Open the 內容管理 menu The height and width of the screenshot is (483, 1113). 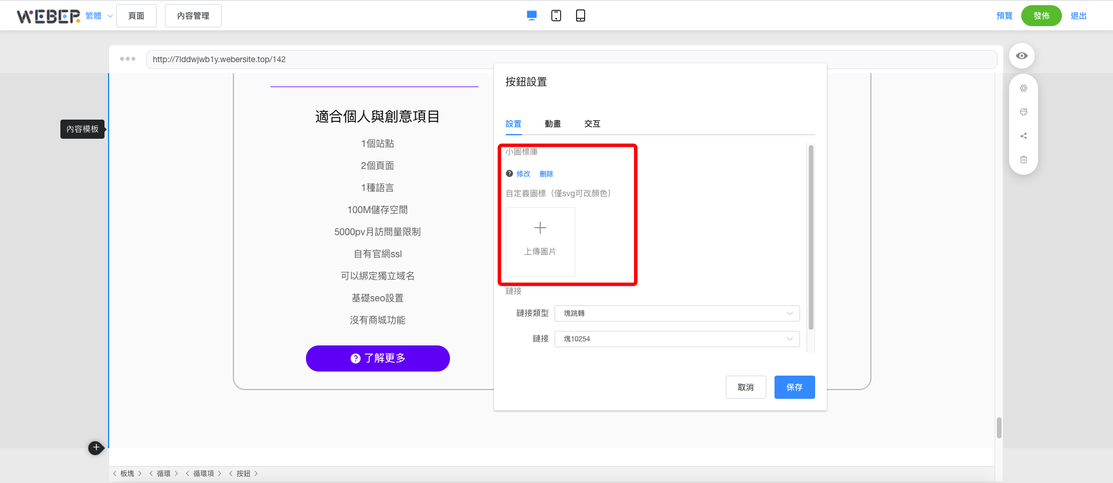tap(193, 16)
